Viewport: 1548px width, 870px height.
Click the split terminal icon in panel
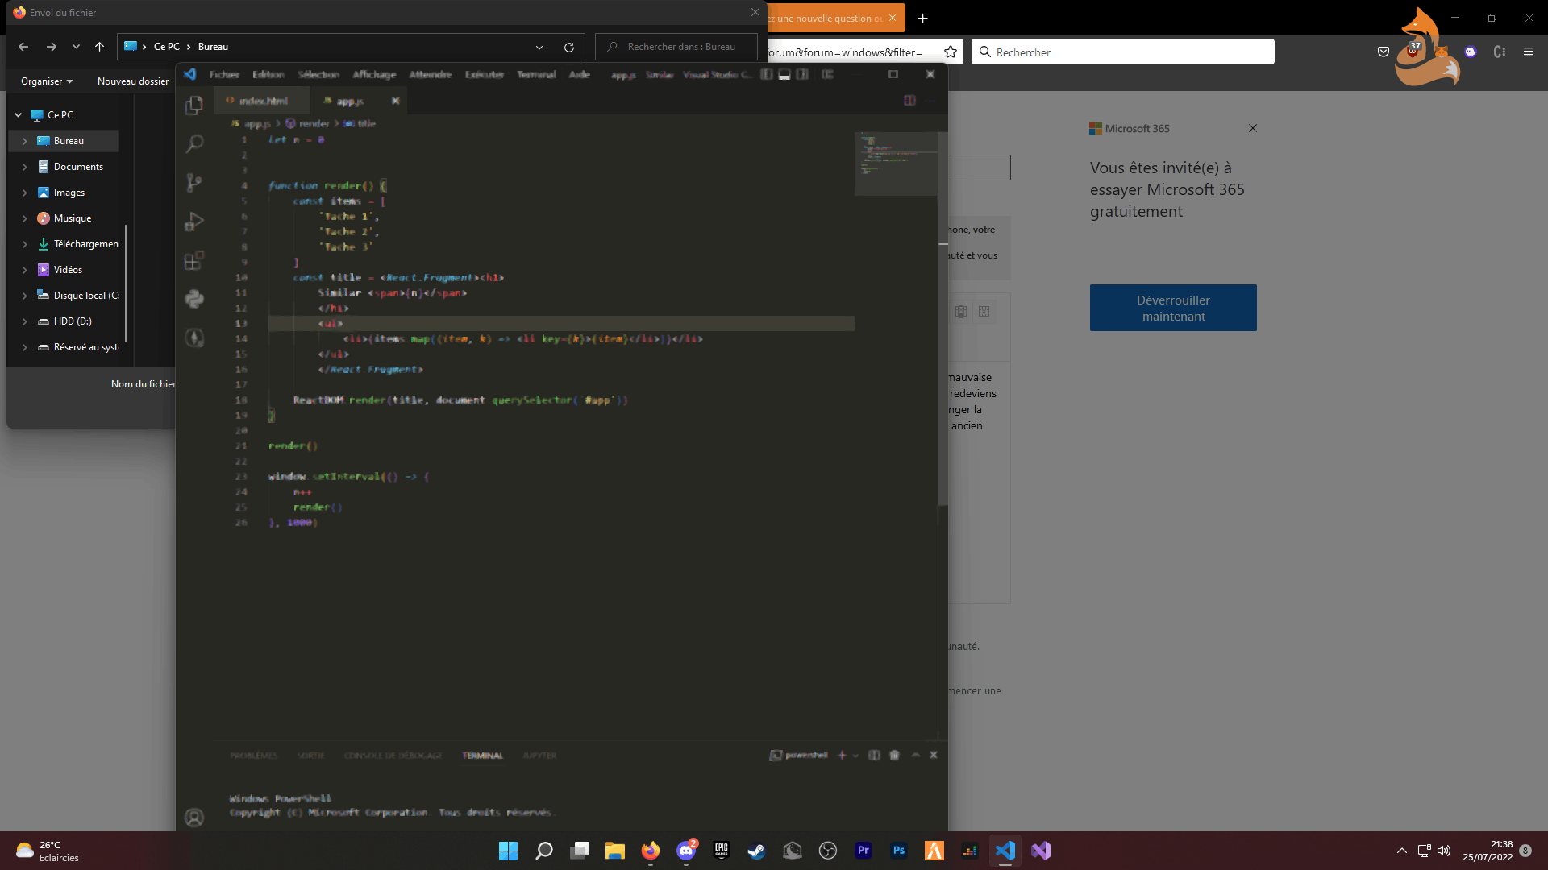point(874,756)
